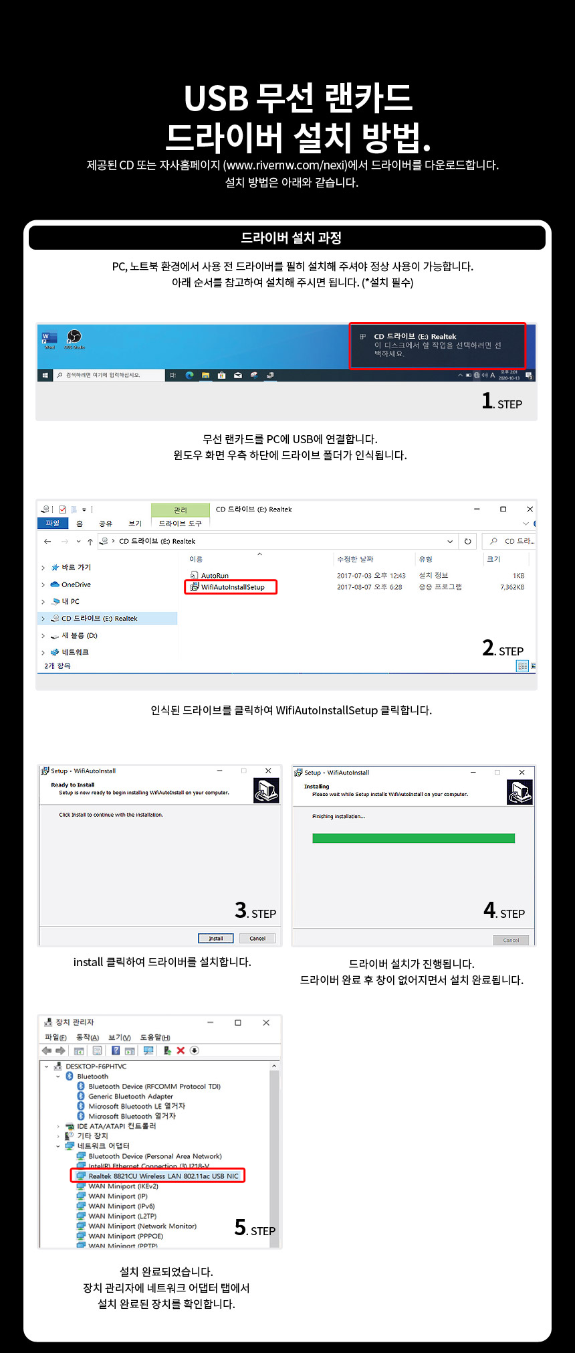The image size is (575, 1353).
Task: Expand IDE ATA/ATAPI 컨트롤러 category
Action: 58,1126
